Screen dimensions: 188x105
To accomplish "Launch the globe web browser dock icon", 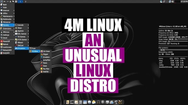I will [89, 102].
